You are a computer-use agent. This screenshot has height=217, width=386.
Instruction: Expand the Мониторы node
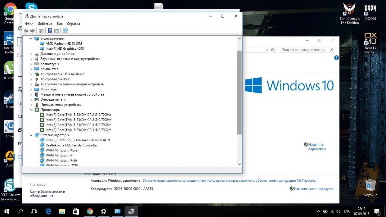click(x=31, y=90)
